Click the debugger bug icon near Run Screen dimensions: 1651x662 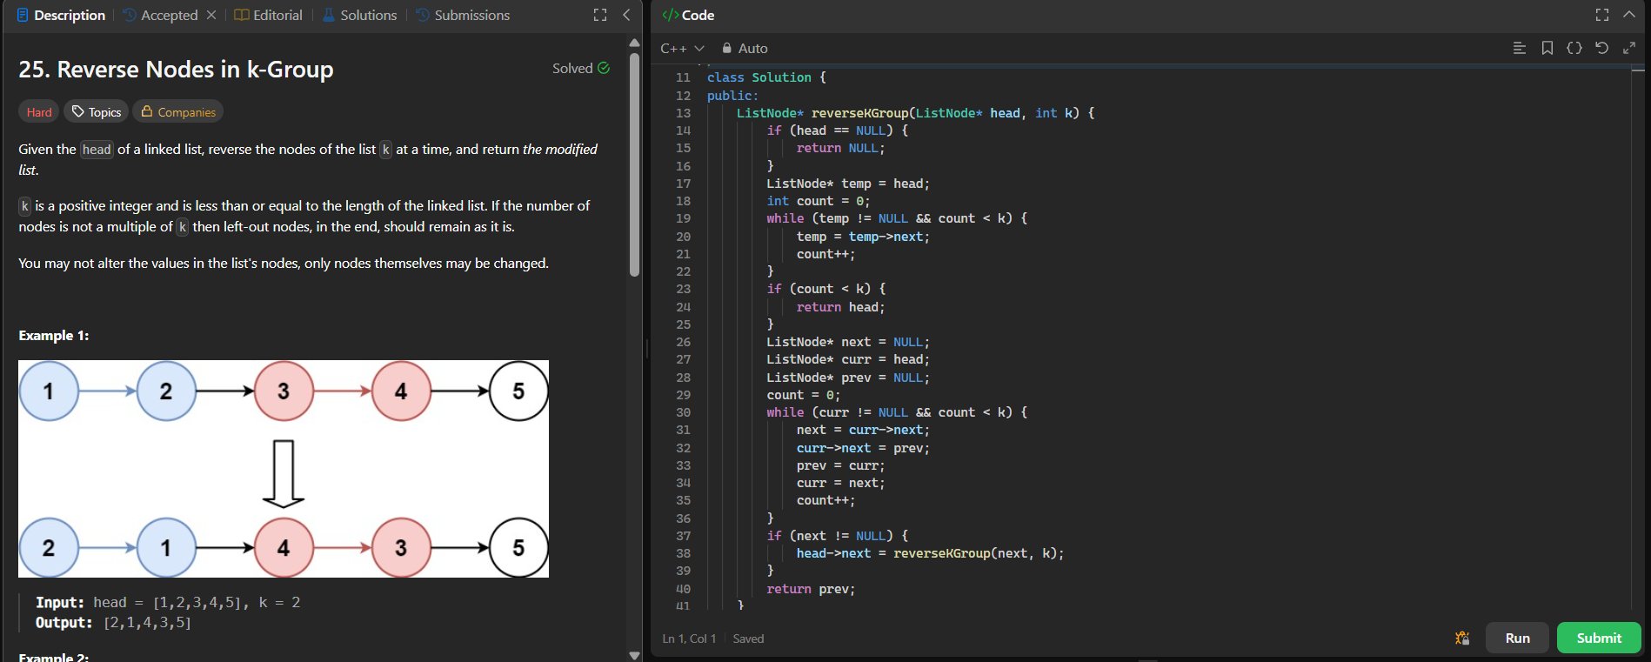coord(1462,639)
